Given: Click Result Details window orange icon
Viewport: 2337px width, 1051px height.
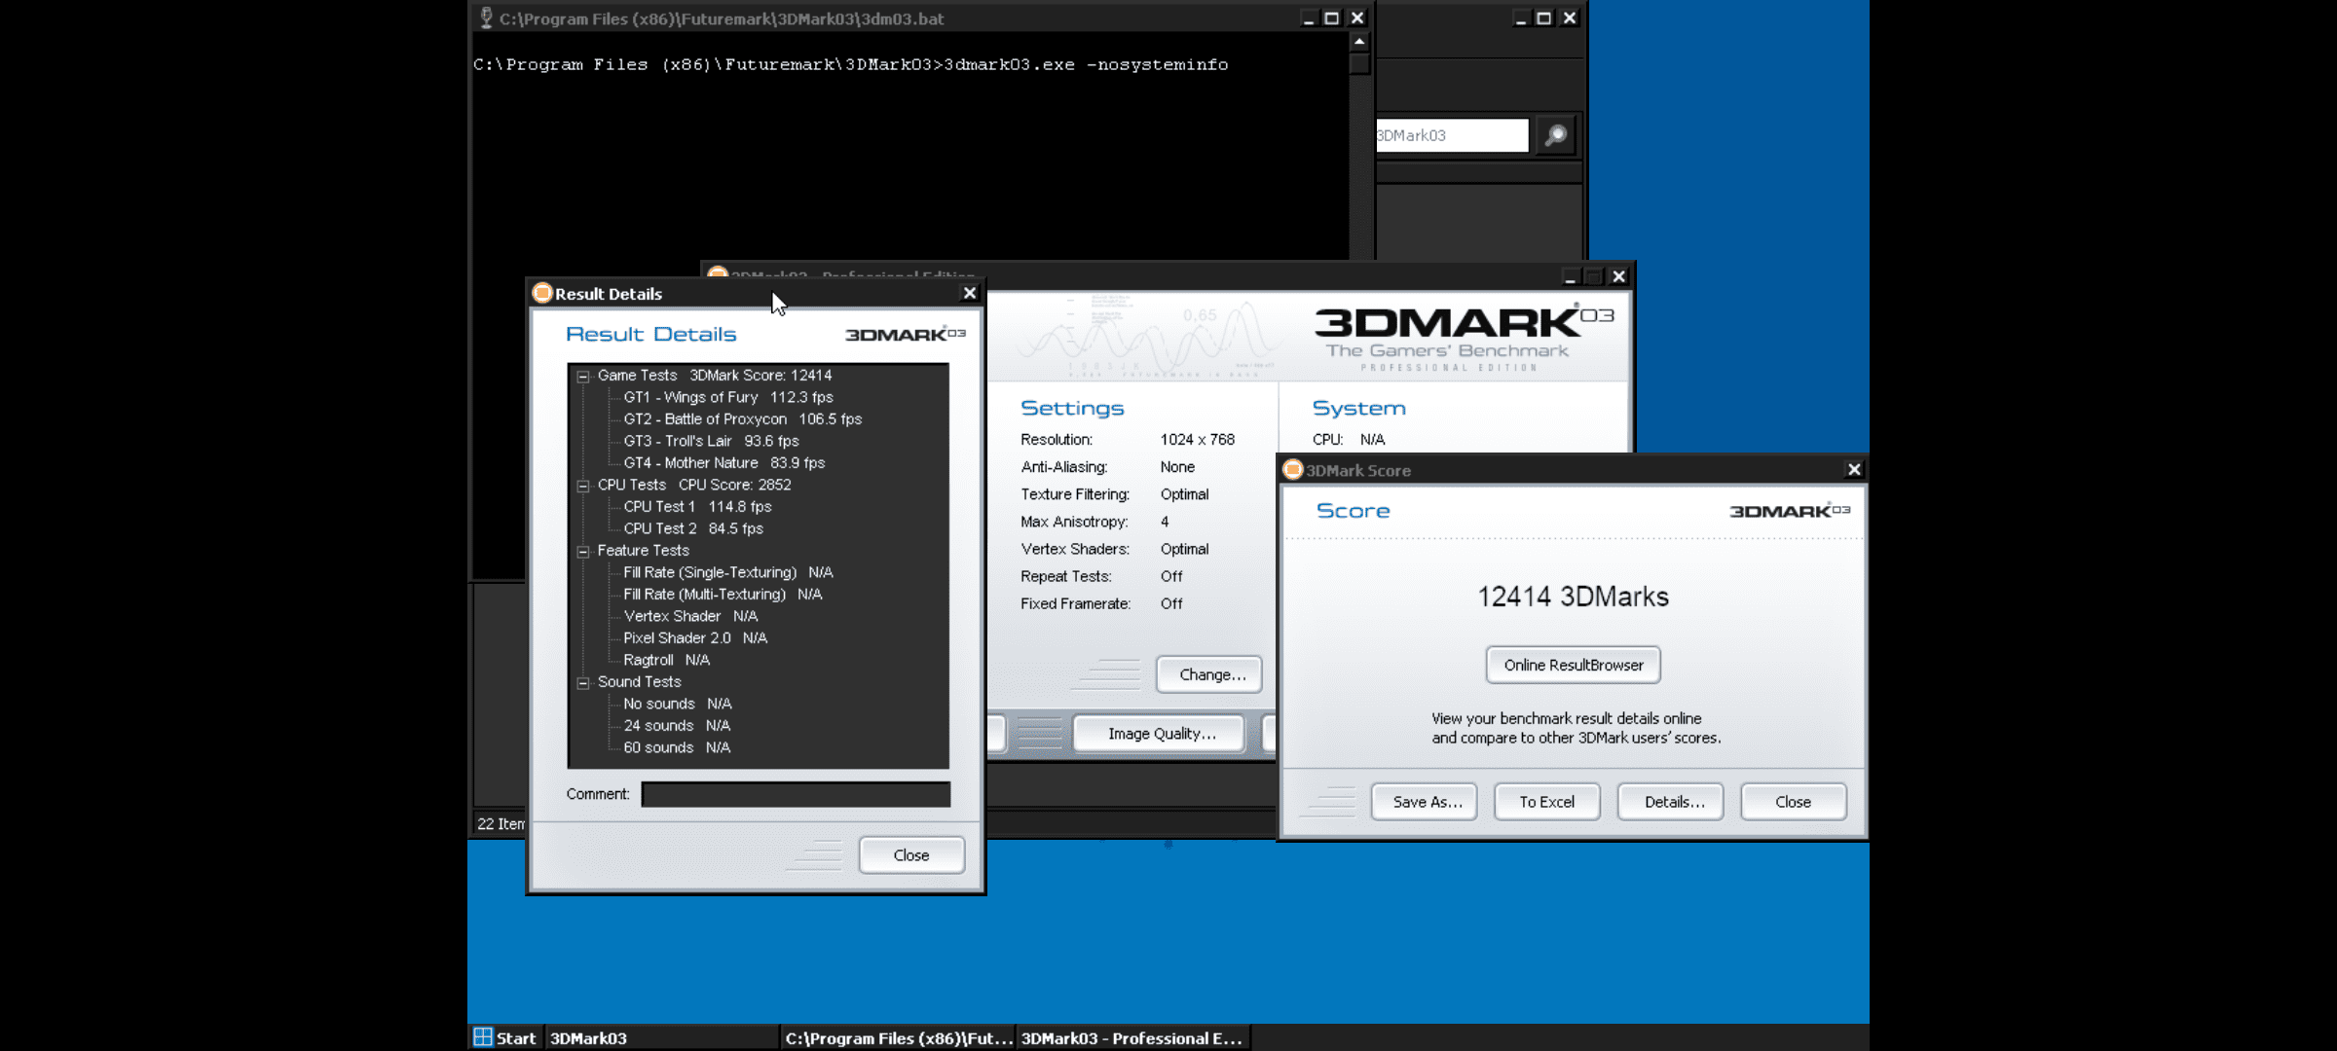Looking at the screenshot, I should point(542,293).
